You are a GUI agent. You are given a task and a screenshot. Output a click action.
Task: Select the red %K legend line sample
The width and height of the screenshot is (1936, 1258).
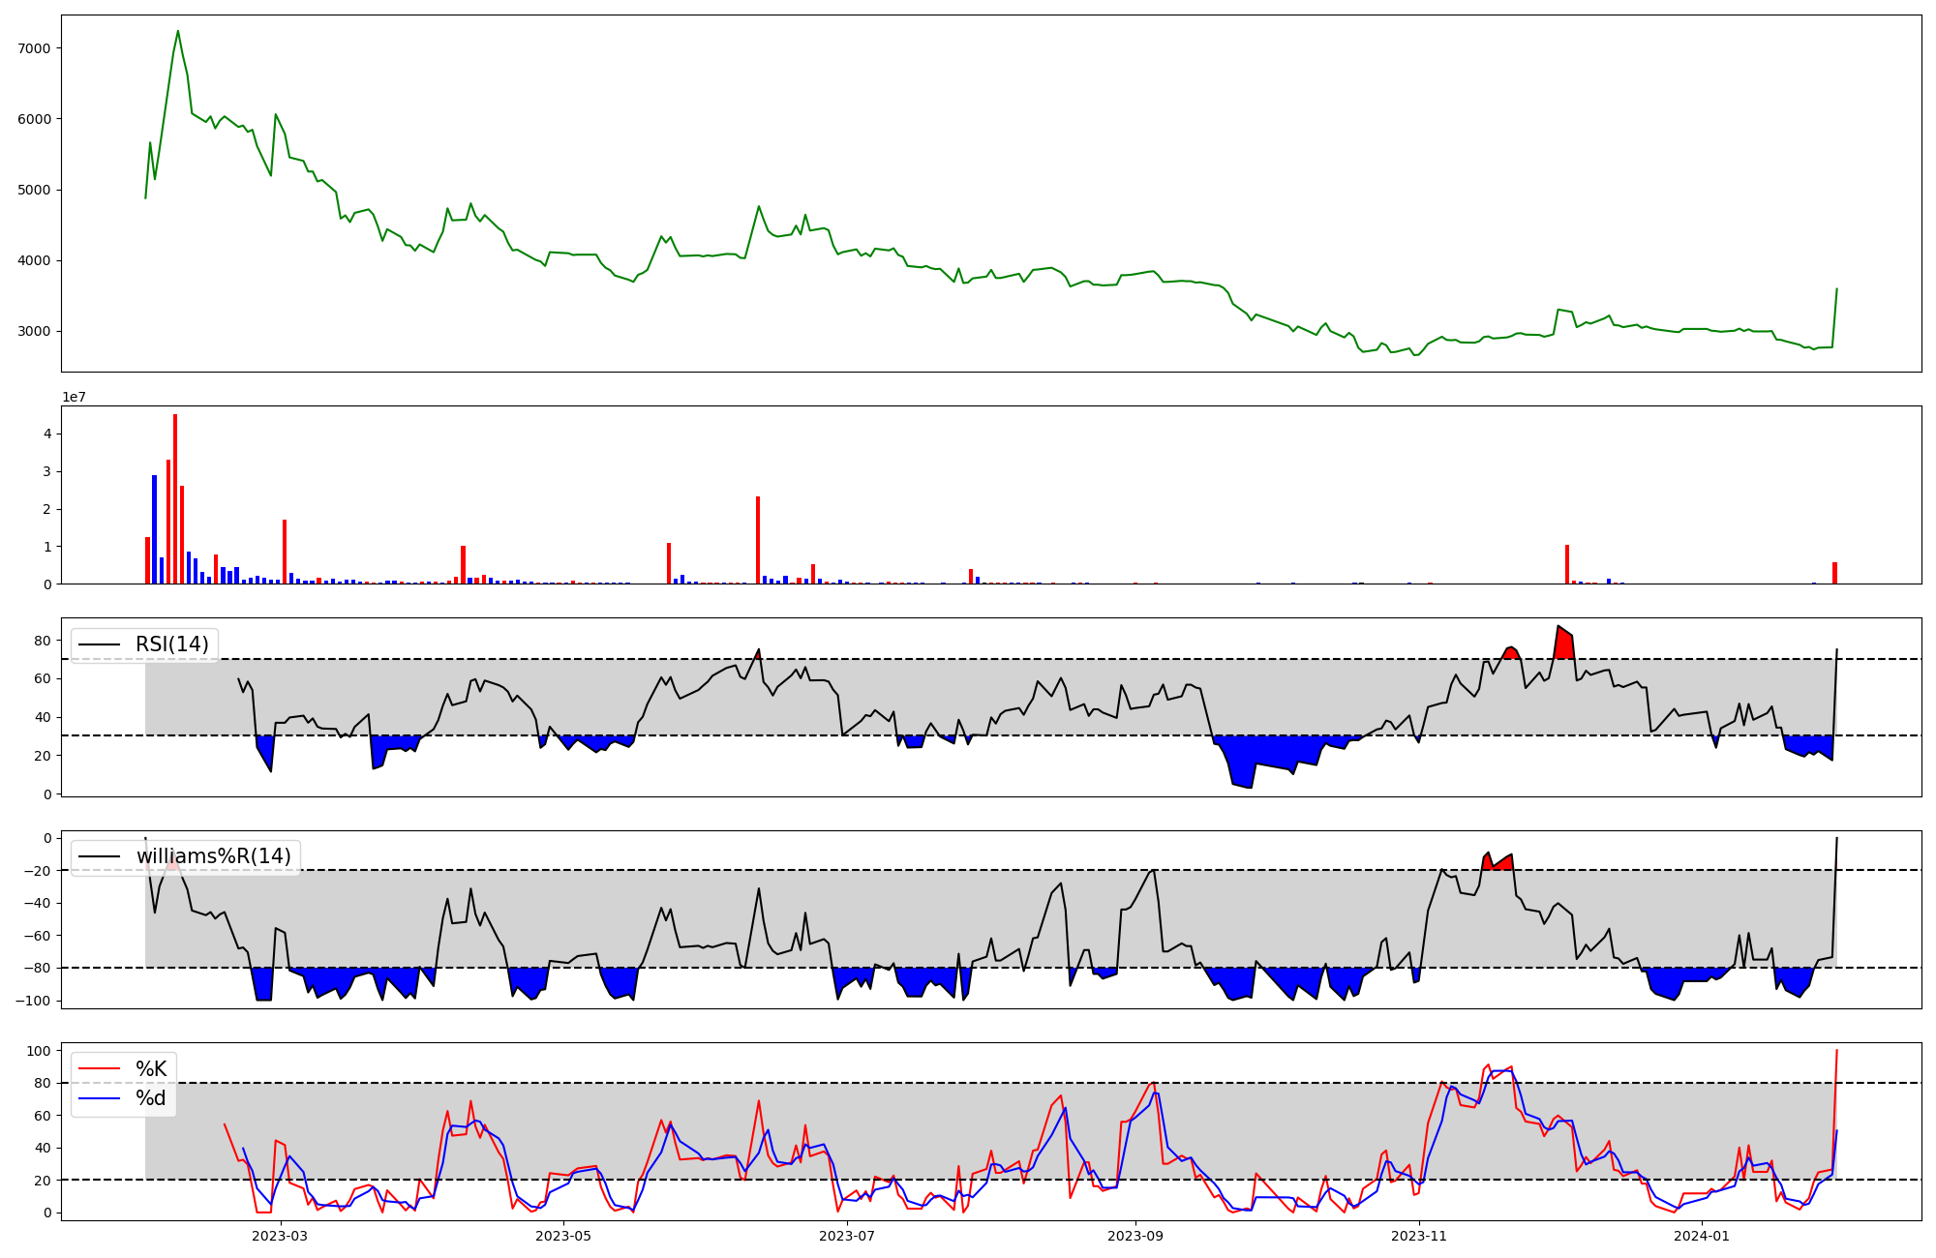(99, 1069)
